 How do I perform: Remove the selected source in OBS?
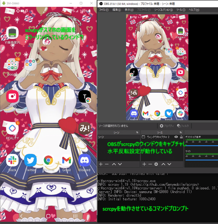click(150, 164)
